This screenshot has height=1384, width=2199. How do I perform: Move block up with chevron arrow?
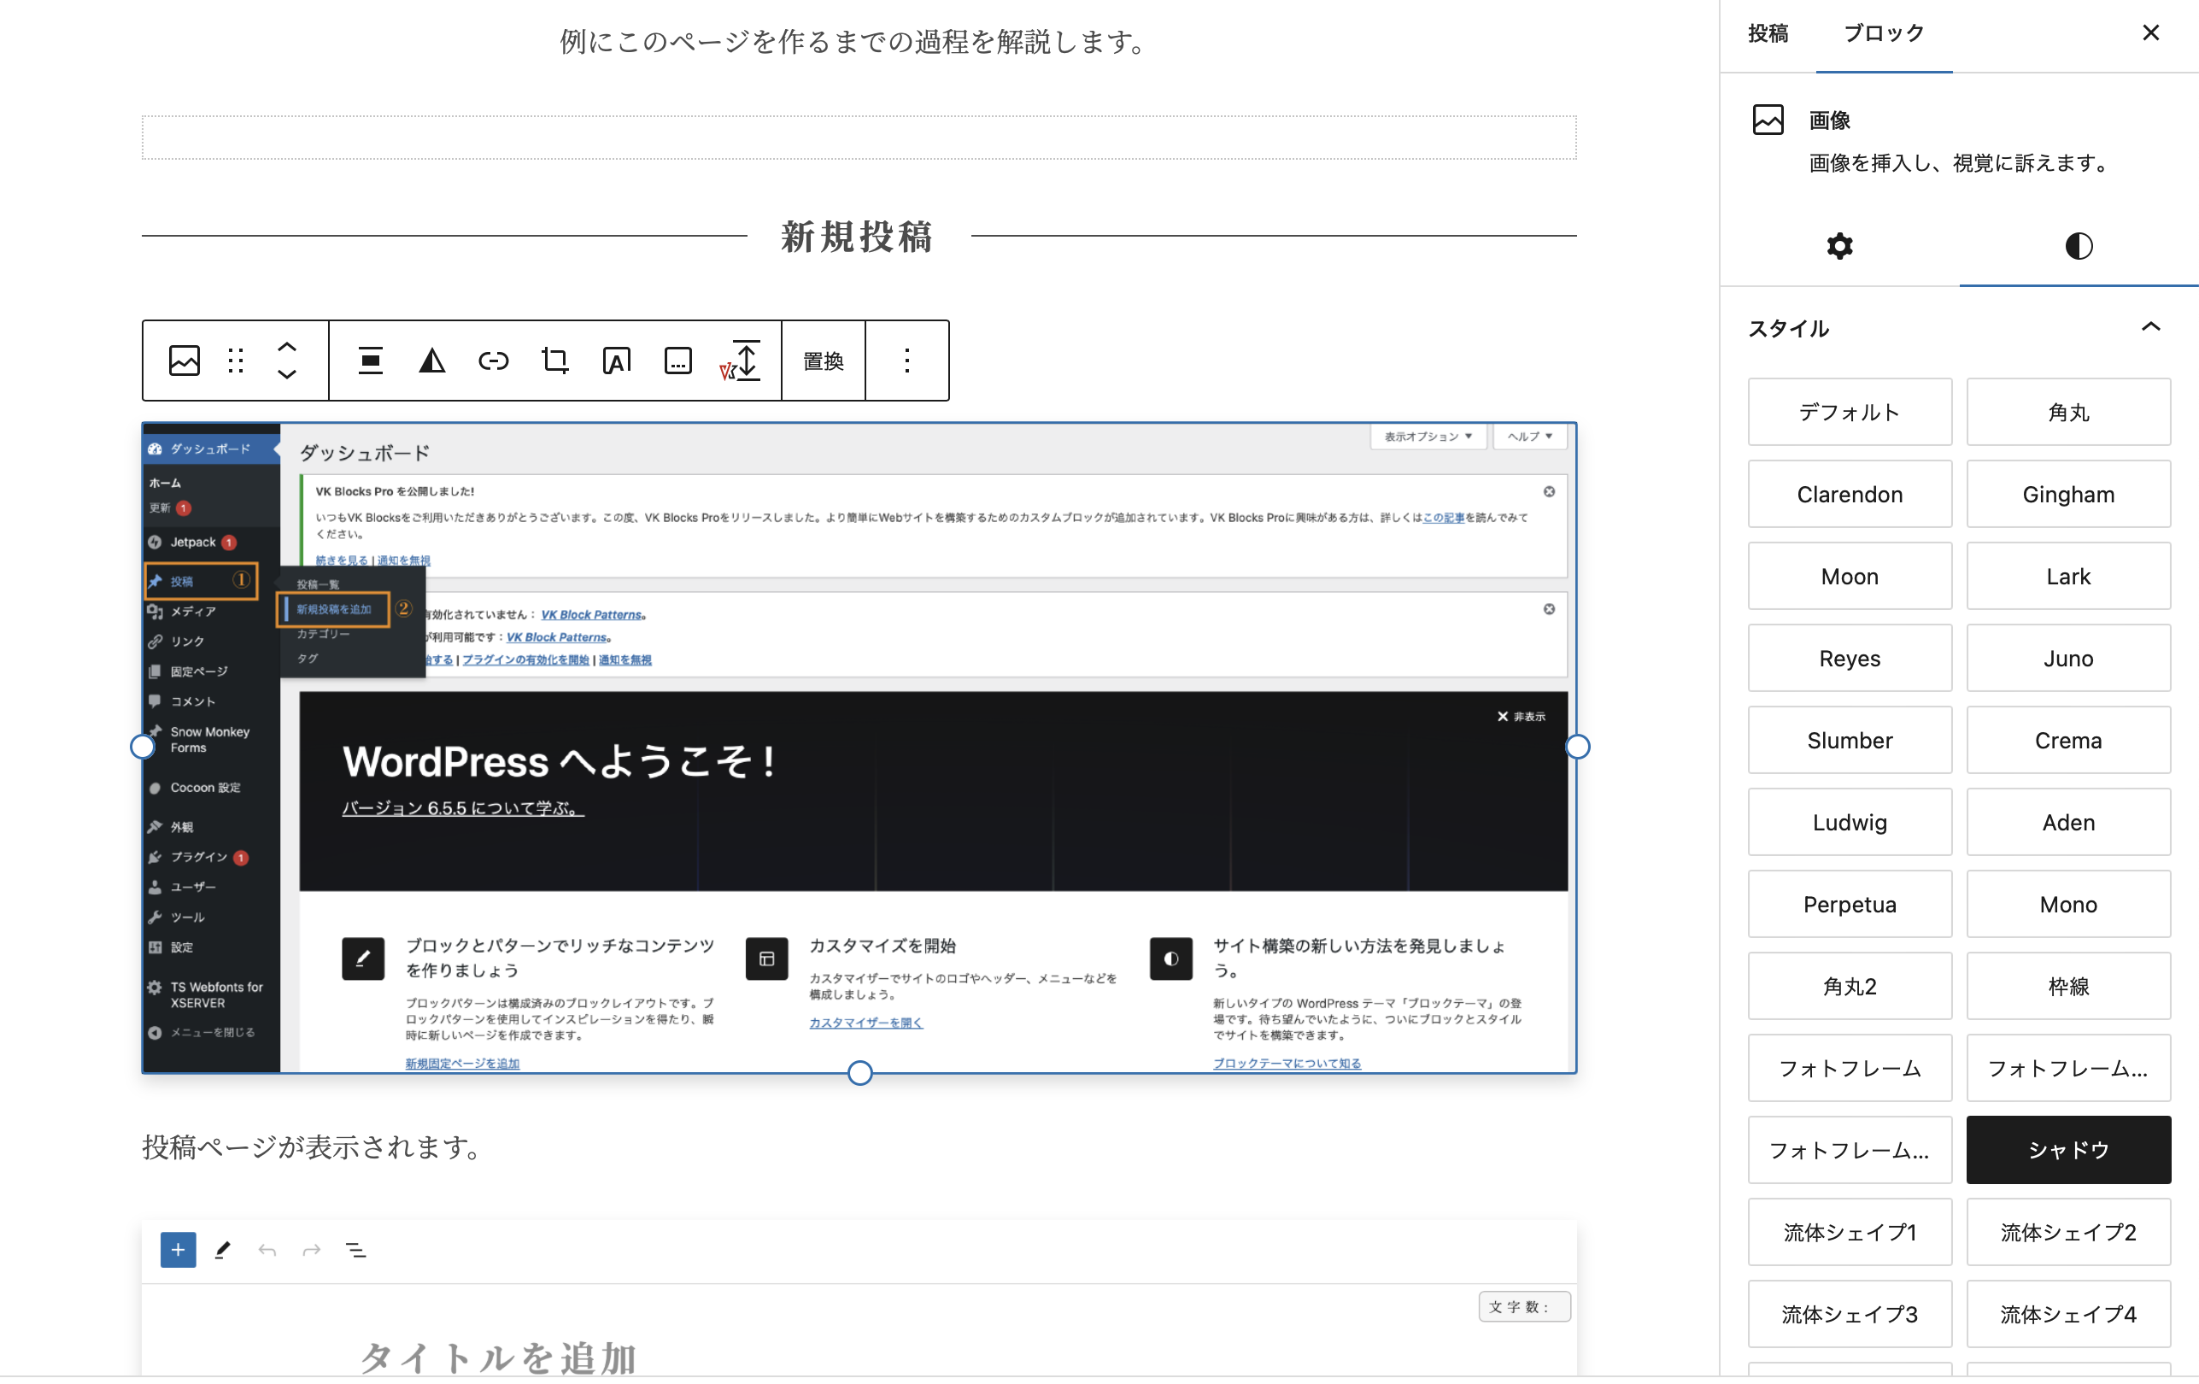[287, 347]
